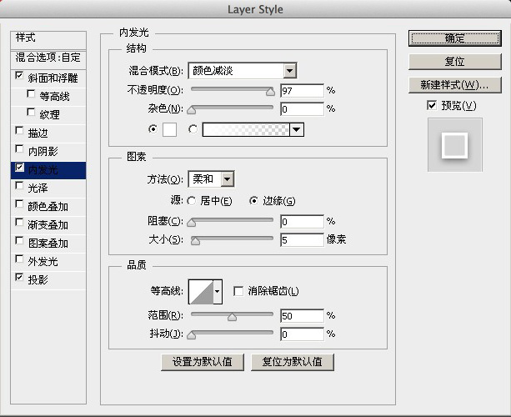Click the layer style preview thumbnail
Screen dimensions: 511x417
coord(455,145)
